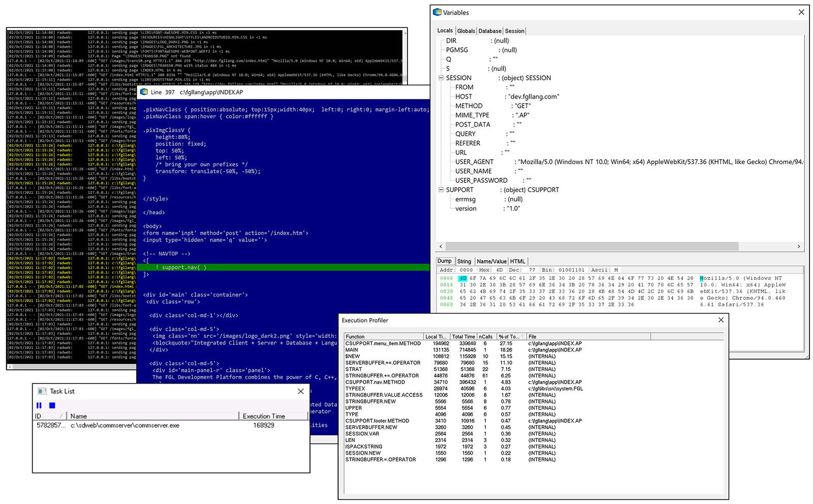
Task: Switch to the Locals tab
Action: [445, 30]
